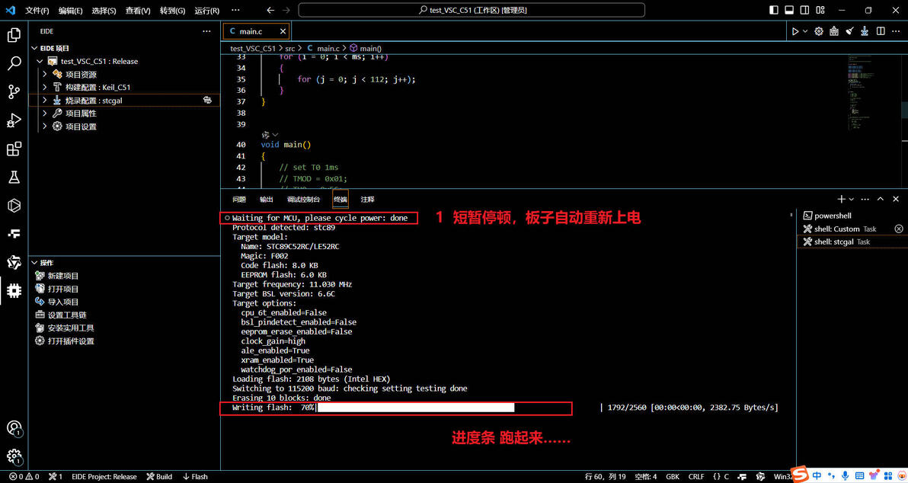908x483 pixels.
Task: Toggle the secondary side bar
Action: [804, 11]
